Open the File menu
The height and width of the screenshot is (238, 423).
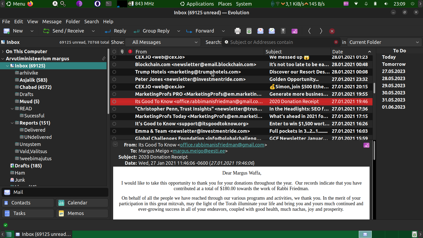coord(6,22)
